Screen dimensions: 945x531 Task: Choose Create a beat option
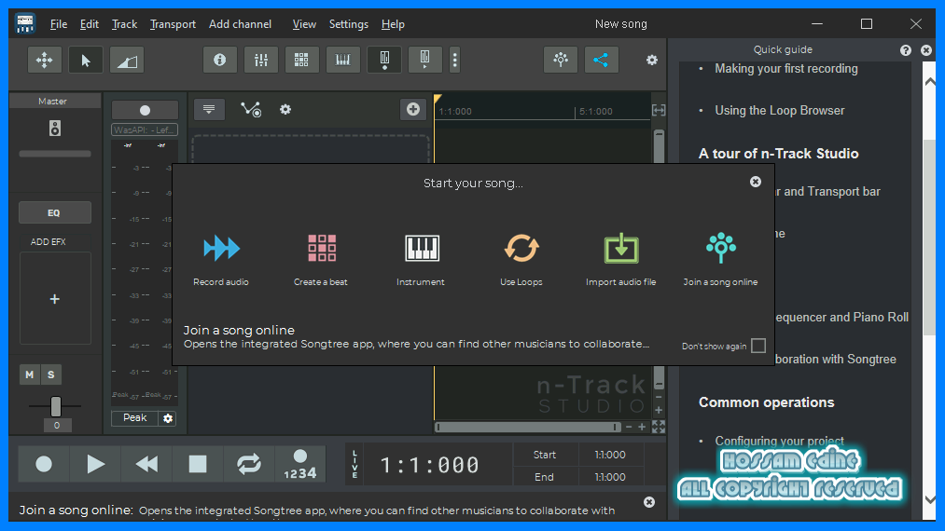[321, 259]
